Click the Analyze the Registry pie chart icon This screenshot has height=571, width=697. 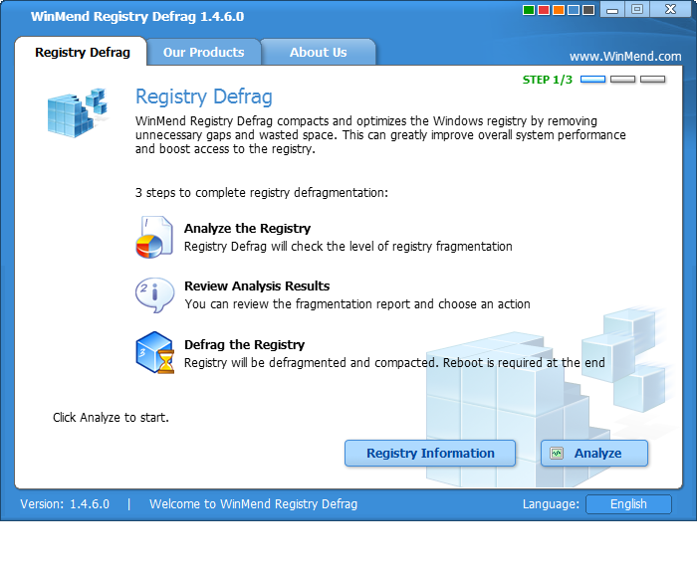pyautogui.click(x=153, y=237)
